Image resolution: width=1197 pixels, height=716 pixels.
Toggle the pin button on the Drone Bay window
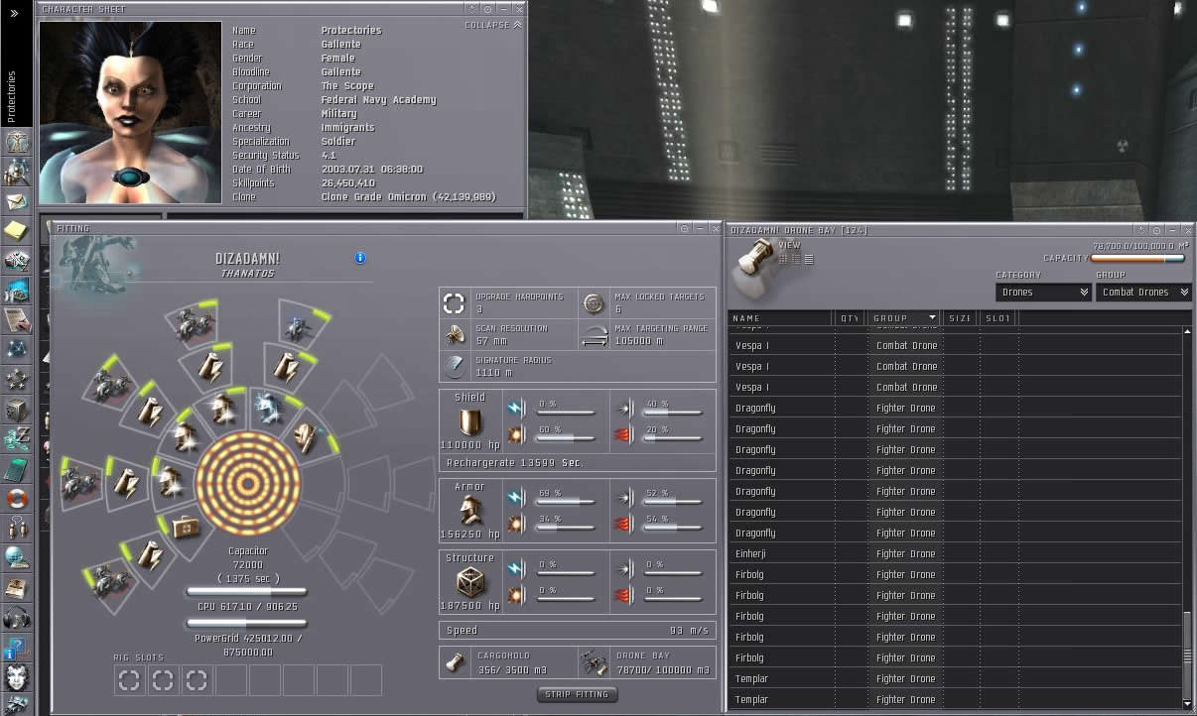click(x=1157, y=230)
